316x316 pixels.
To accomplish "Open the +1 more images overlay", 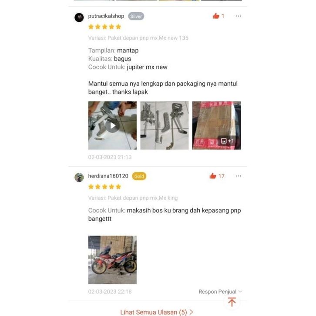I will [227, 141].
